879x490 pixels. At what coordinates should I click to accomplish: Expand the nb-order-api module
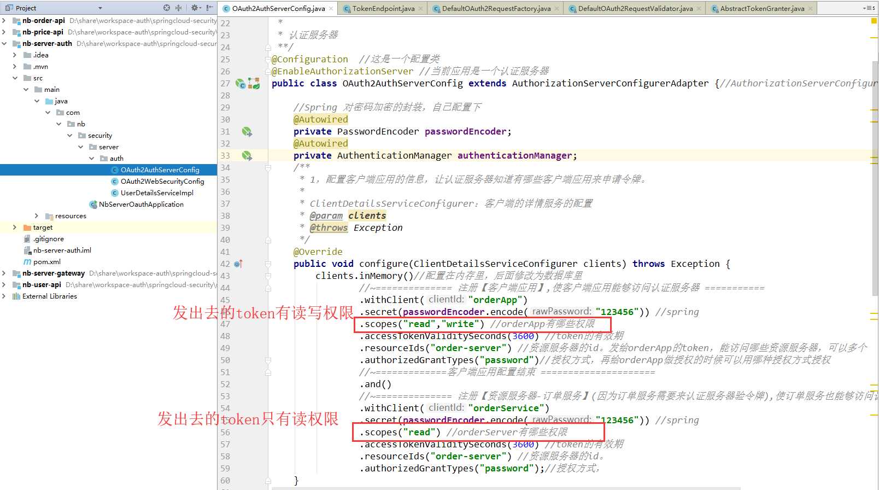(x=4, y=20)
